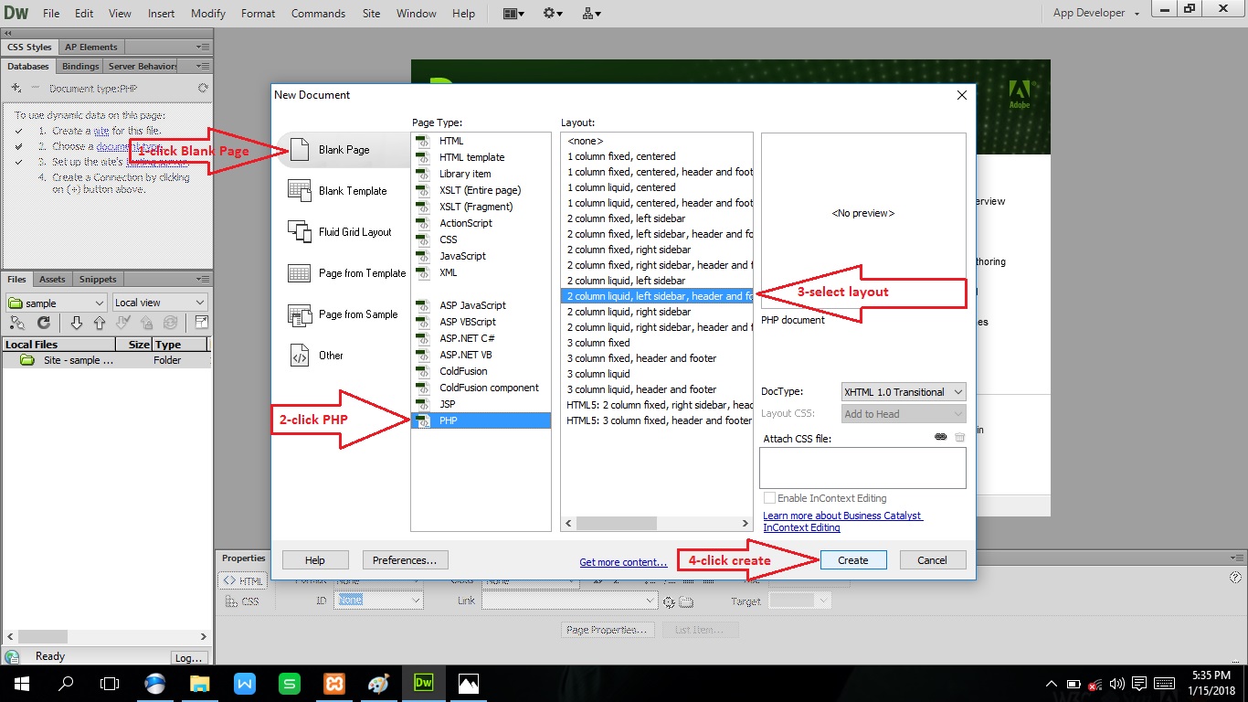Select the HTML template page type
This screenshot has height=702, width=1248.
pos(481,157)
